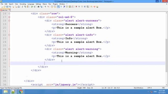Viewport: 168px width, 94px height.
Task: Collapse the fold marker on line 16
Action: point(9,14)
